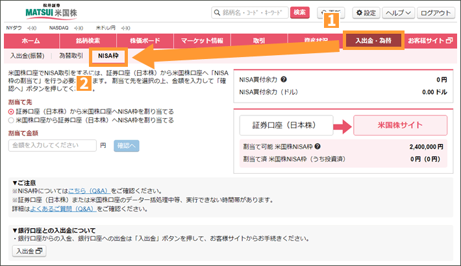Select 証券口座 to 米国株口座 allocation option
The height and width of the screenshot is (266, 461).
11,112
